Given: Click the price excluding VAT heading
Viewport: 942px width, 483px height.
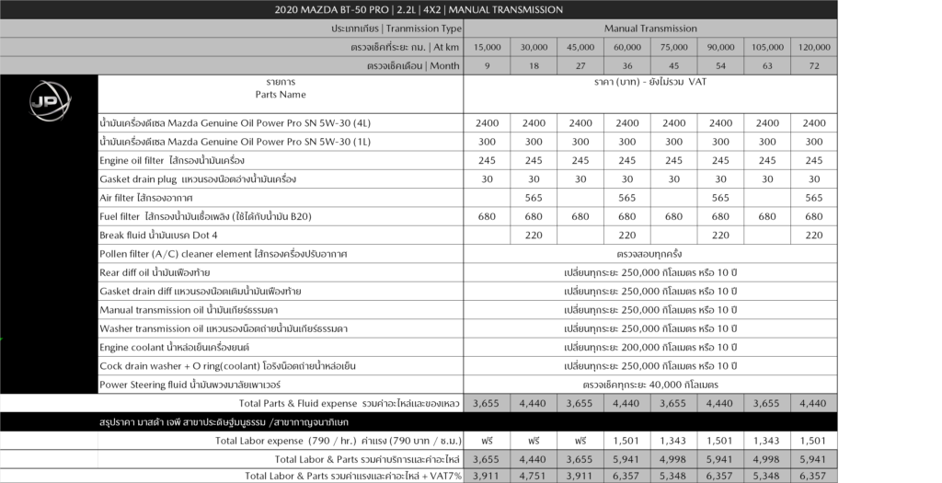Looking at the screenshot, I should 650,82.
